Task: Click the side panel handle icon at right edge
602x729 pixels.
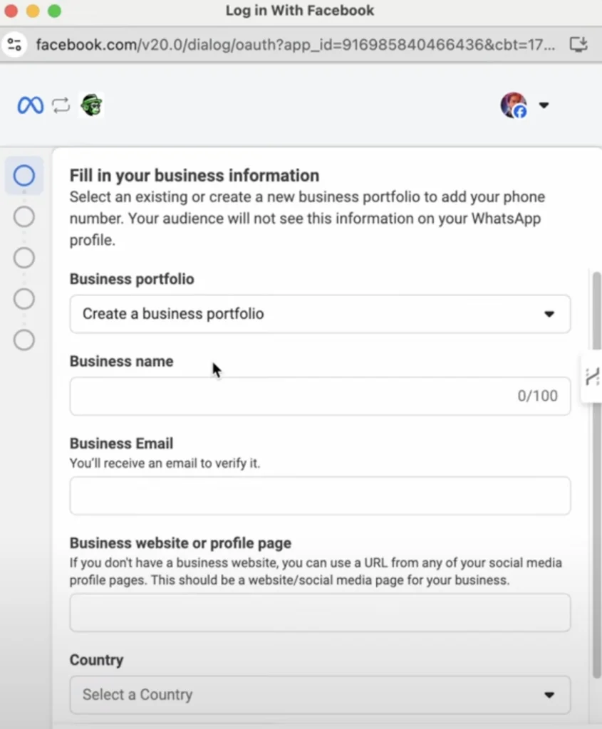Action: pyautogui.click(x=592, y=377)
